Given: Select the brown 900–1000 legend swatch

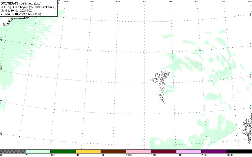Looking at the screenshot, I should tap(113, 151).
